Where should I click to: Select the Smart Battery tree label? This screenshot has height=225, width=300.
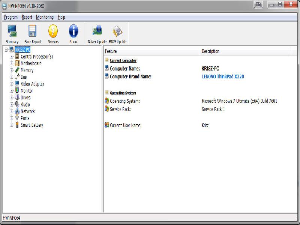click(x=32, y=125)
